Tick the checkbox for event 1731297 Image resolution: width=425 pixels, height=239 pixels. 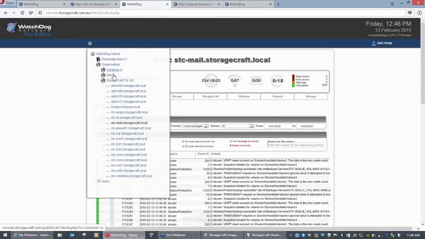[112, 199]
